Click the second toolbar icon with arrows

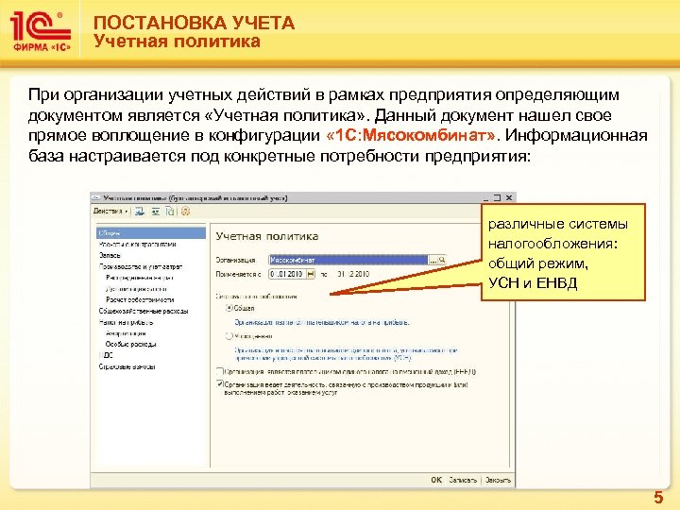tap(155, 212)
